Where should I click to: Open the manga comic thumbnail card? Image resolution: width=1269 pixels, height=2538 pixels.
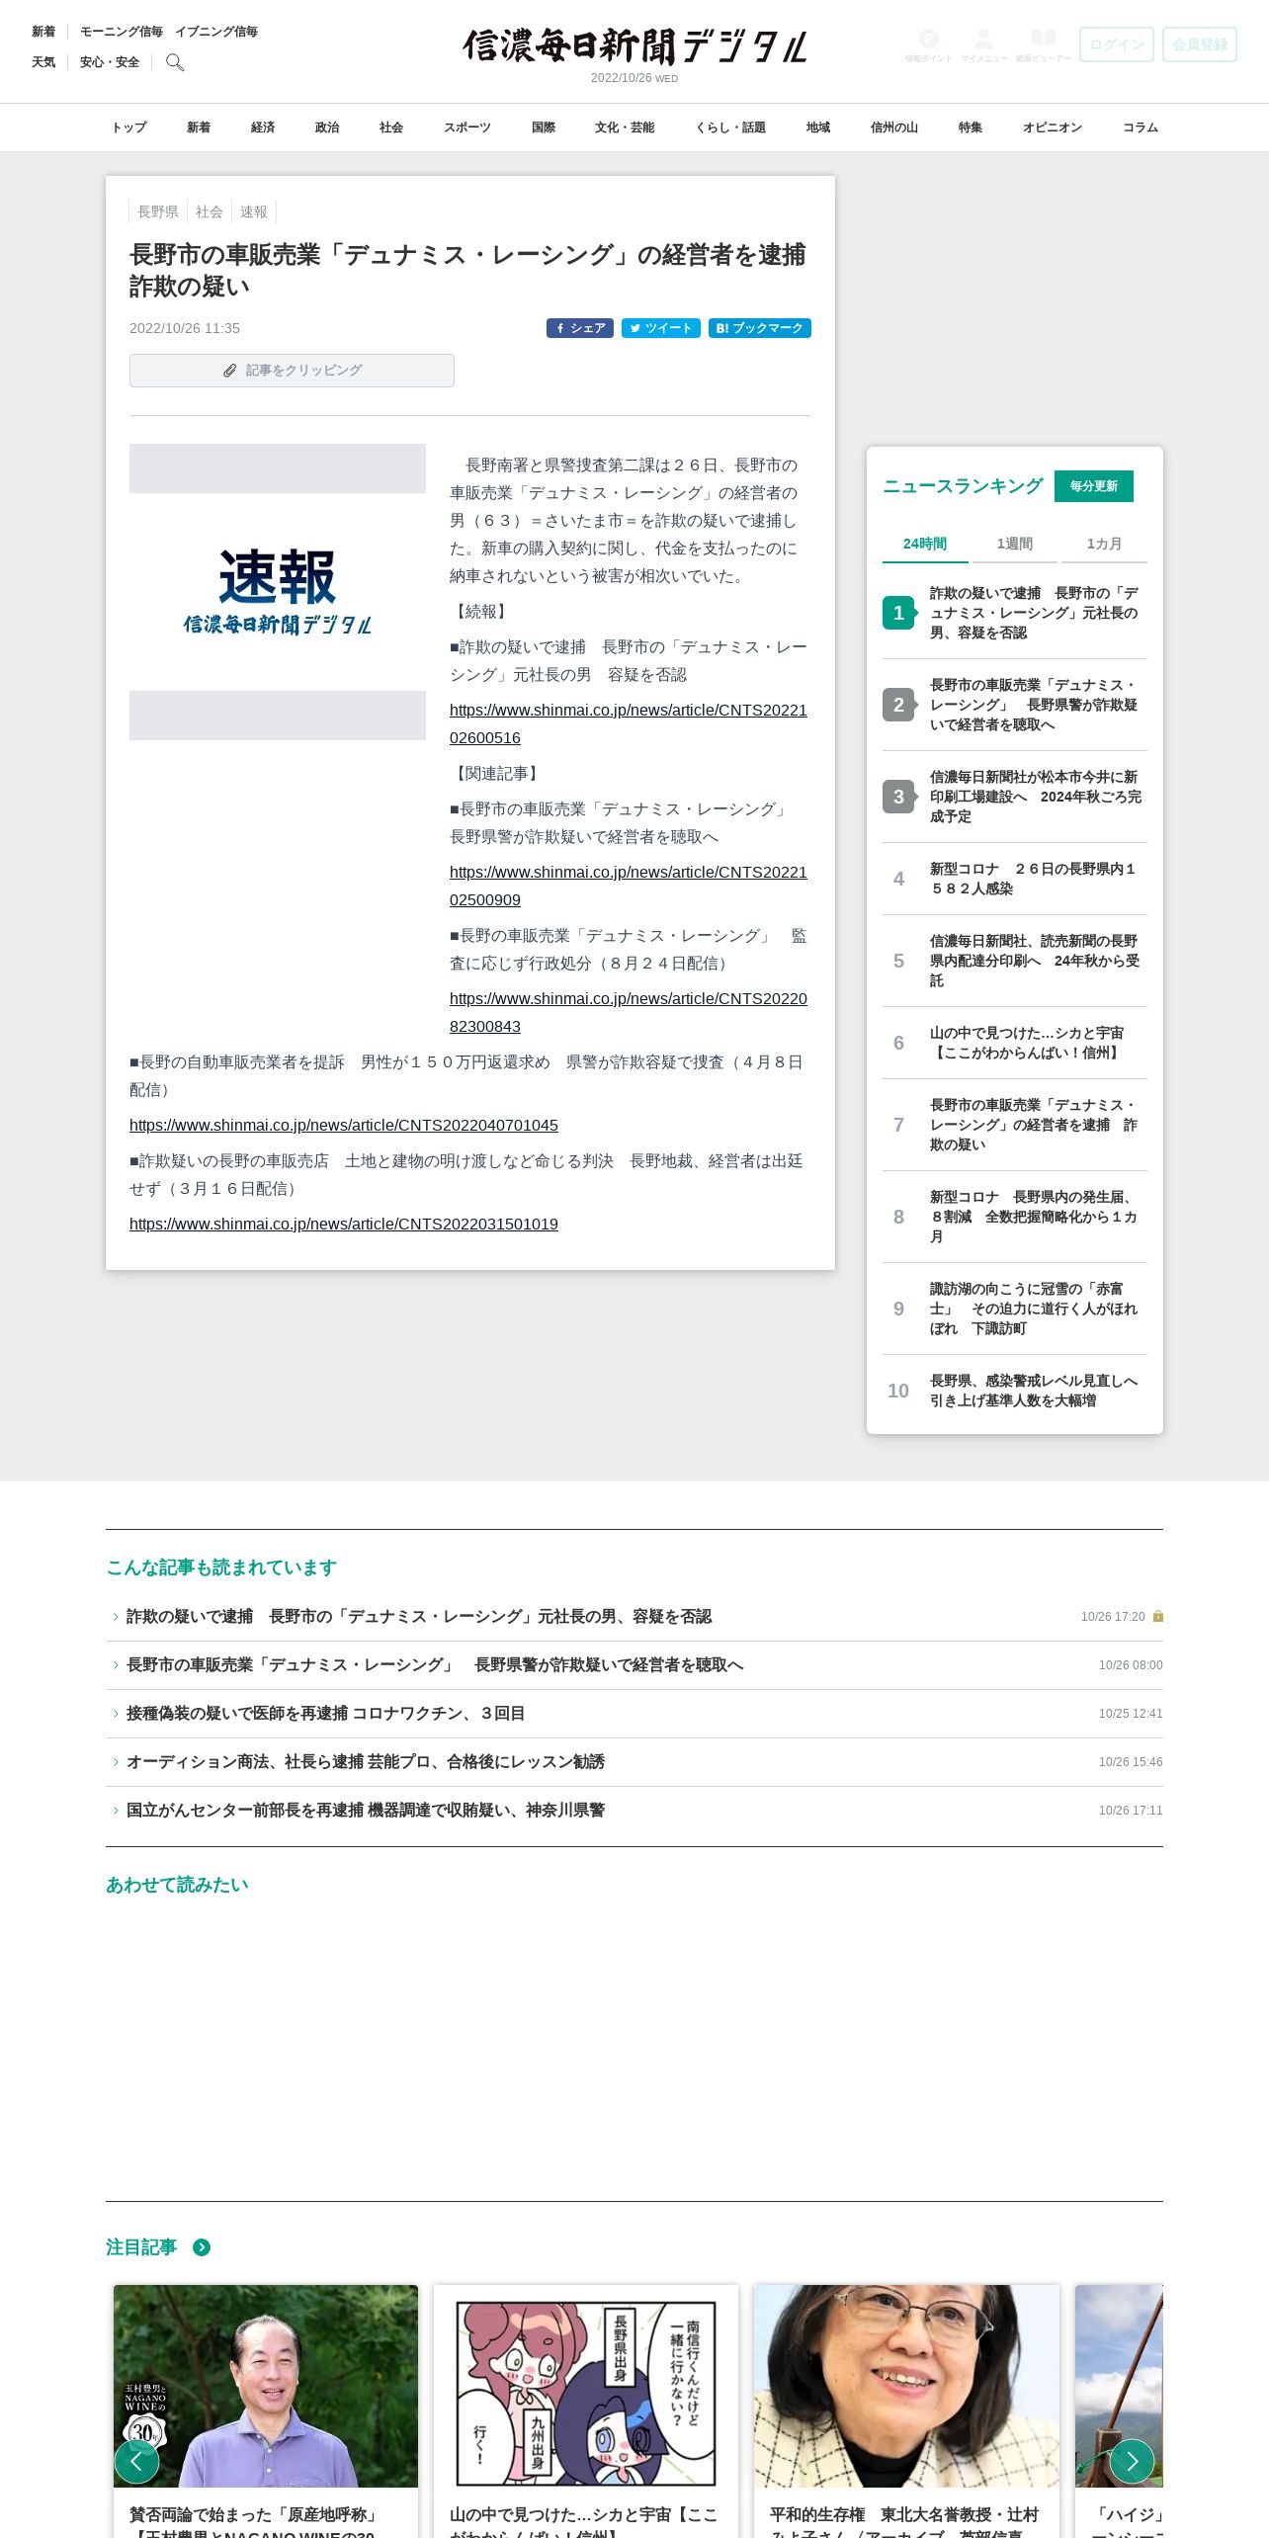pyautogui.click(x=586, y=2386)
